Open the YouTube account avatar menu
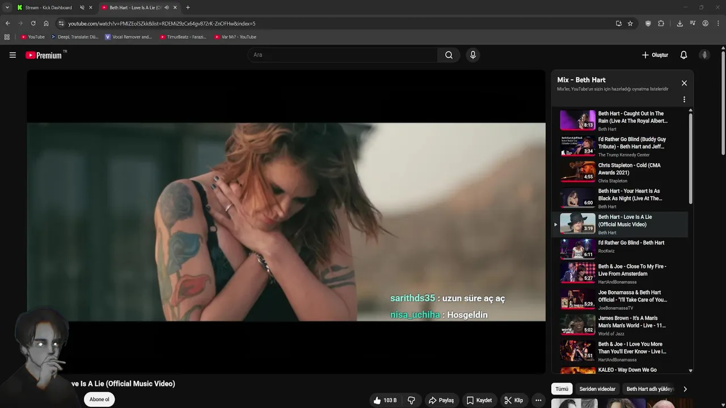Screen dimensions: 726x408 coord(704,55)
